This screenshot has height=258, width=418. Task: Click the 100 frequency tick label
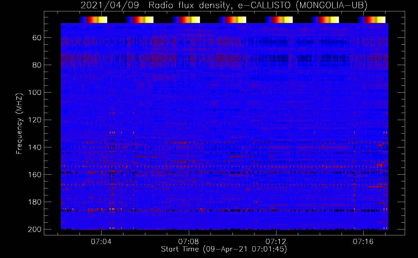35,93
